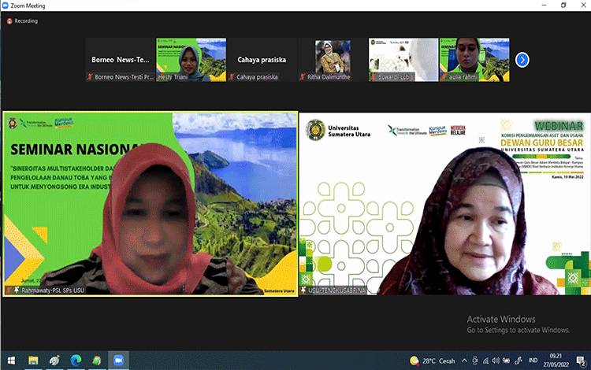Viewport: 591px width, 370px height.
Task: Click USU-TENGKUSABRINA name label
Action: pos(337,290)
